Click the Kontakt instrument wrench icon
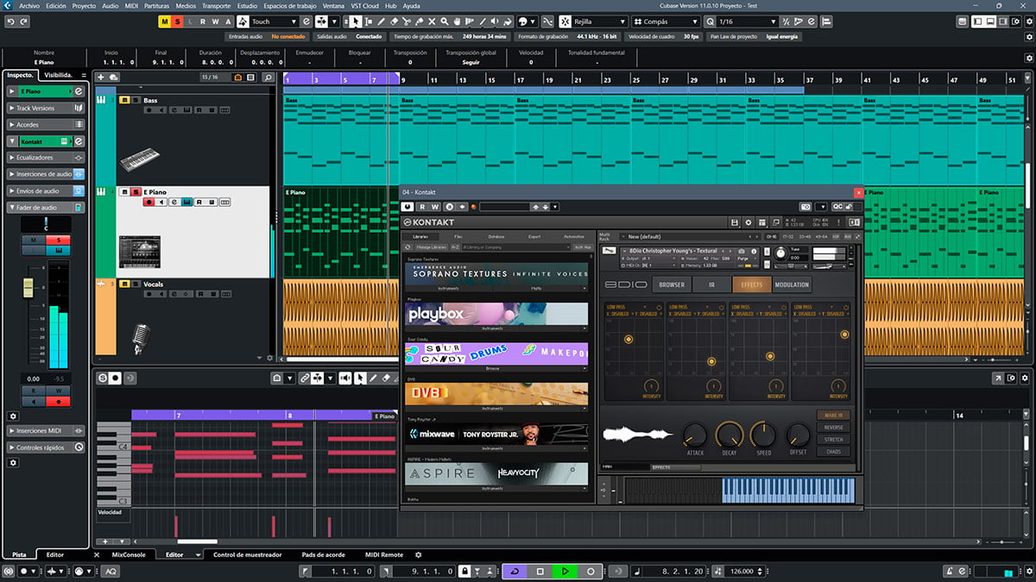This screenshot has width=1036, height=582. (x=611, y=252)
